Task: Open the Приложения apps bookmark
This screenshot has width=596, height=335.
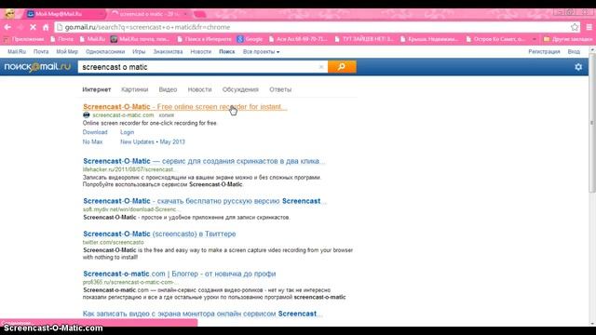Action: pyautogui.click(x=23, y=39)
